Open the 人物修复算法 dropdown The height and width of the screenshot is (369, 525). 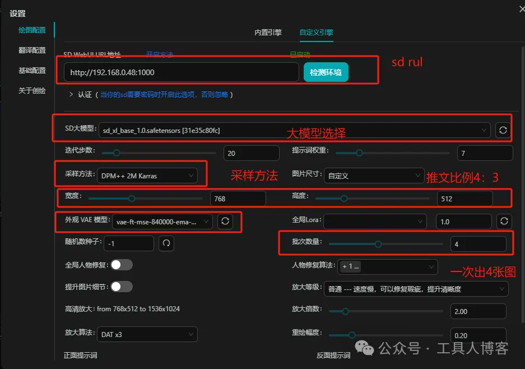(x=388, y=266)
